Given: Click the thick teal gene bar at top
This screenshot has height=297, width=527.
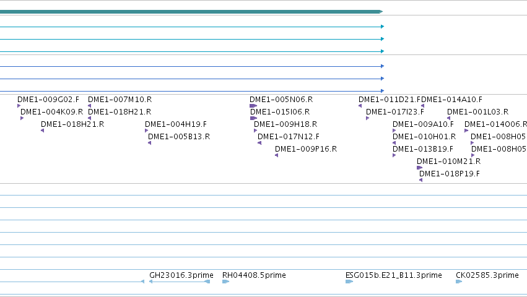Looking at the screenshot, I should coord(191,12).
